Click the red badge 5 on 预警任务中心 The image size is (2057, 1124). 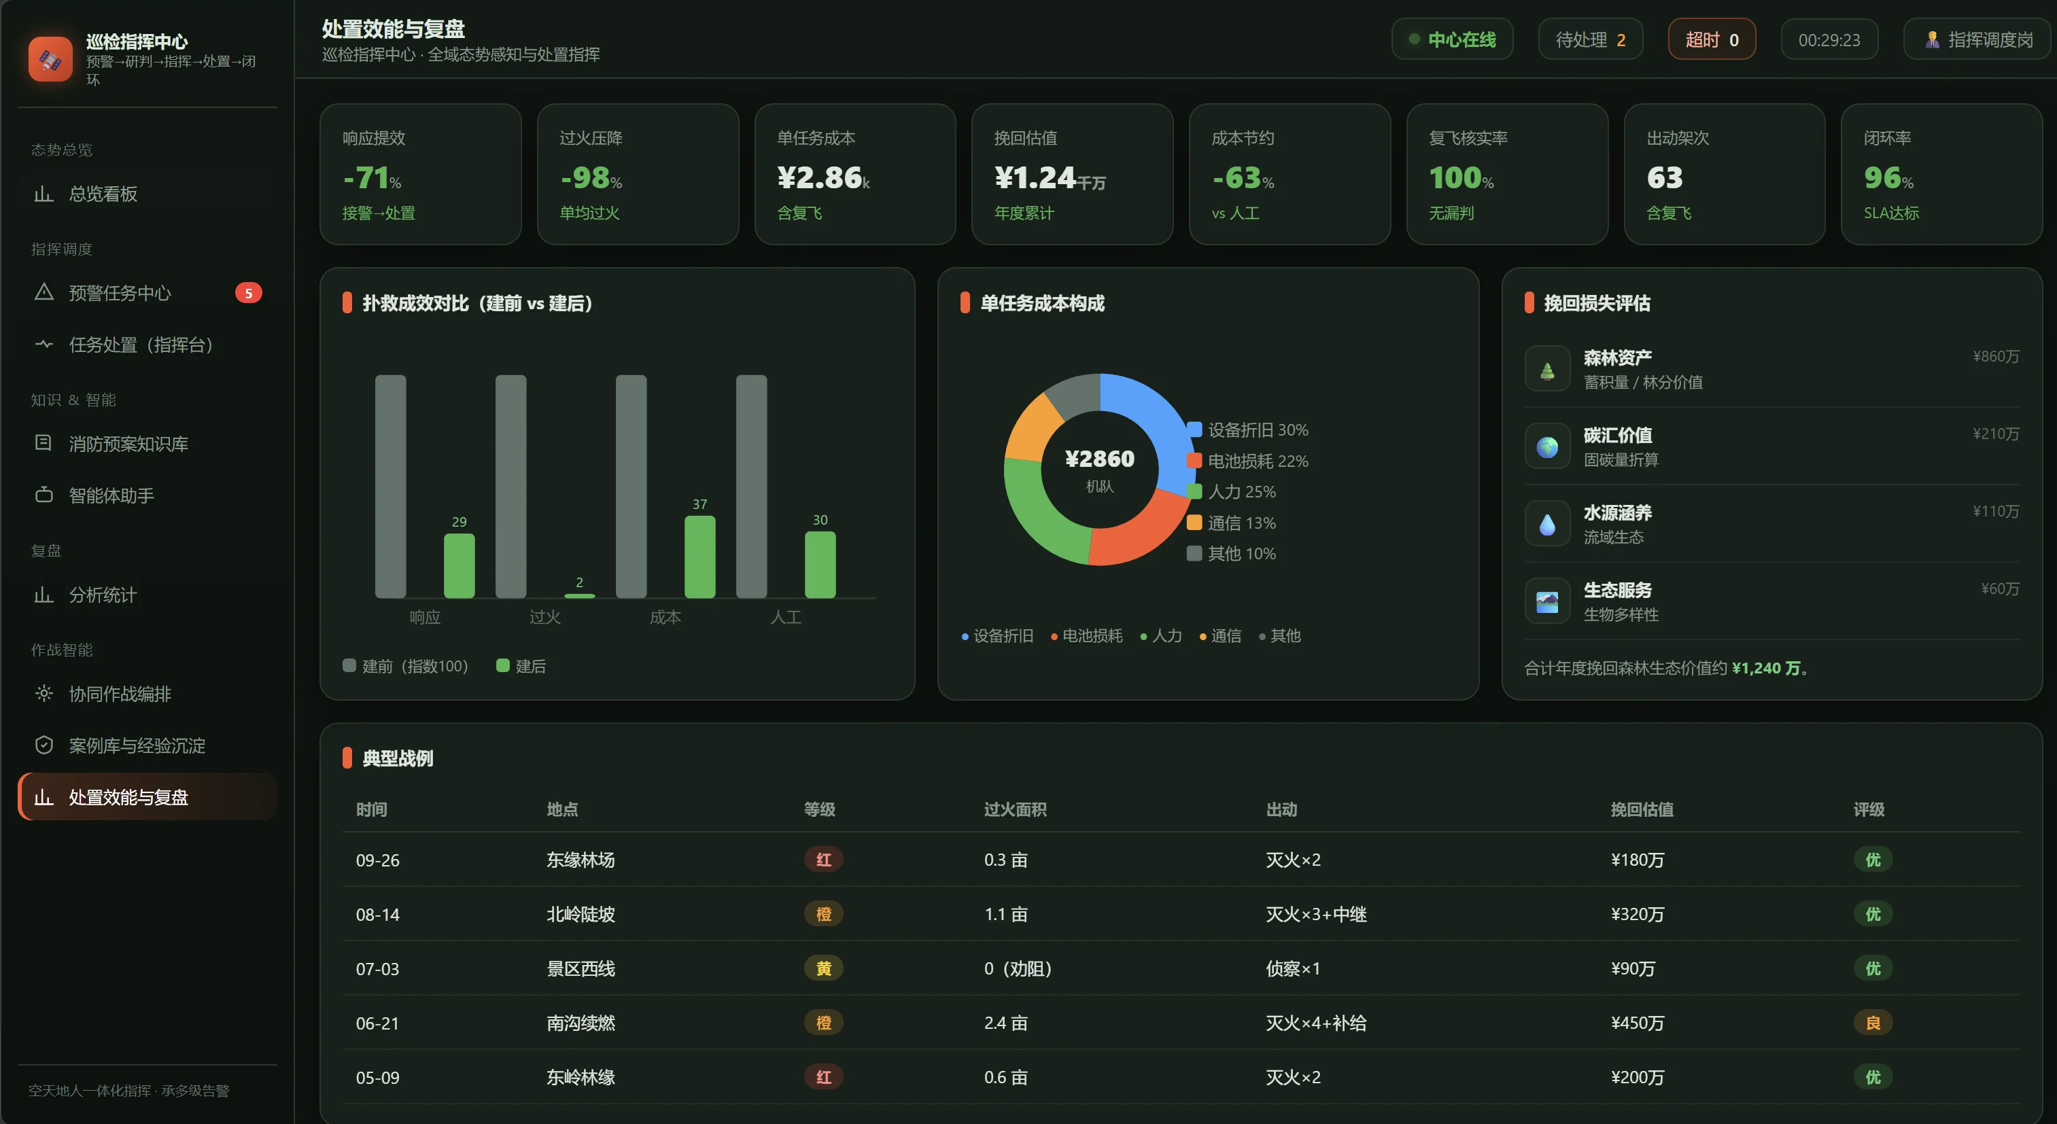(248, 293)
